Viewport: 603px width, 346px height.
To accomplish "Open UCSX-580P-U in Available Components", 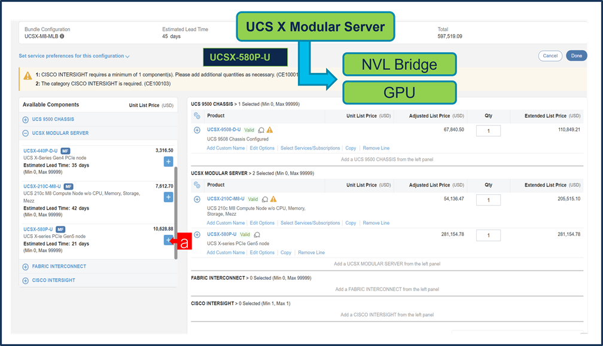I will click(x=38, y=229).
